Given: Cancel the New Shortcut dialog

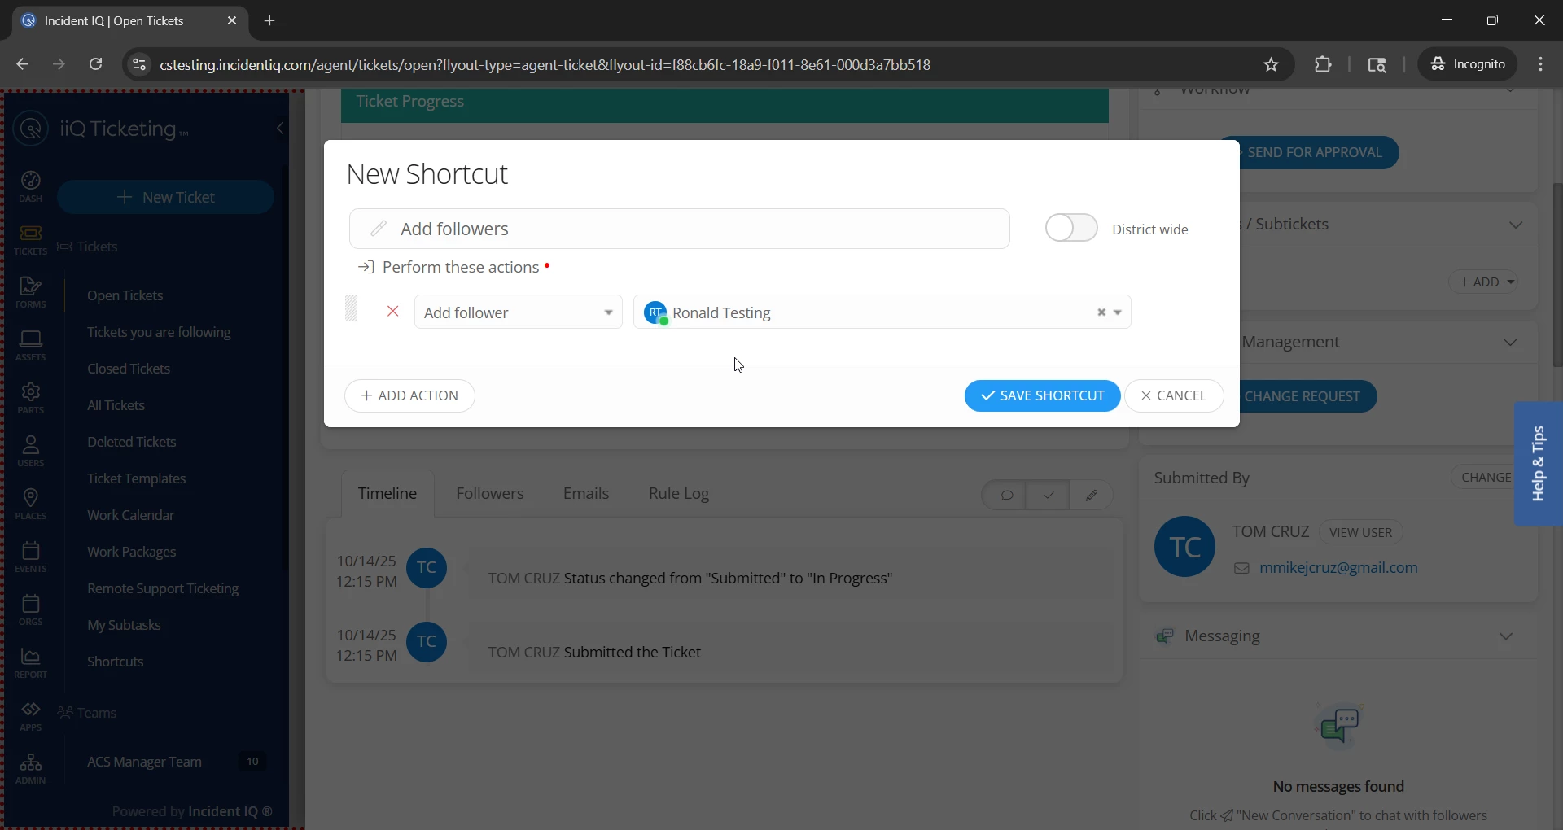Looking at the screenshot, I should (x=1174, y=395).
